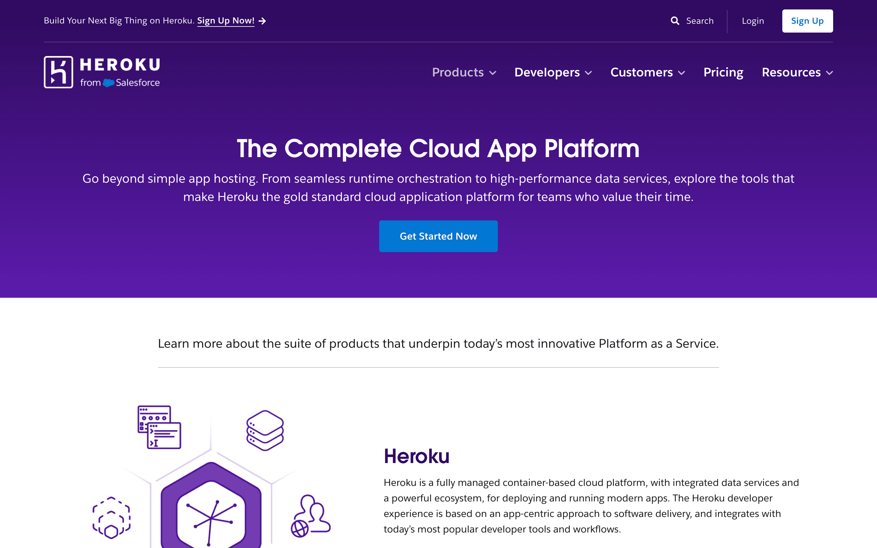This screenshot has width=877, height=548.
Task: Click the users with globe icon
Action: click(x=311, y=516)
